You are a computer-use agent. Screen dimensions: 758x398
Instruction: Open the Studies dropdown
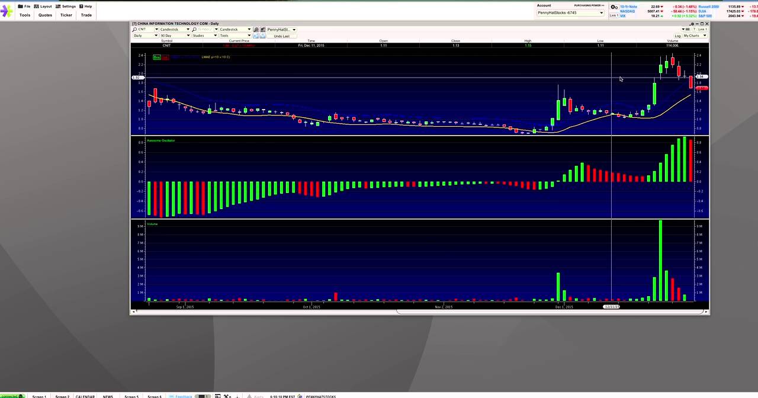205,36
